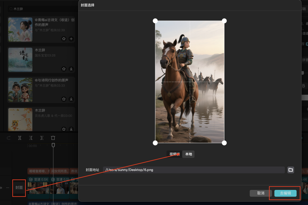Viewport: 308px width, 205px height.
Task: Download the 与诗同行 original sound
Action: point(71,99)
